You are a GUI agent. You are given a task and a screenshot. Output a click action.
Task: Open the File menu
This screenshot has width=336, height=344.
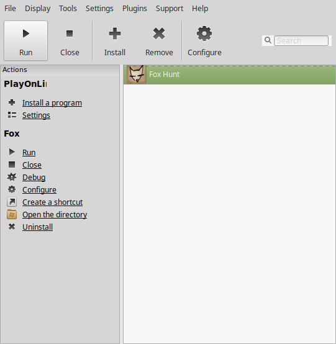(10, 8)
